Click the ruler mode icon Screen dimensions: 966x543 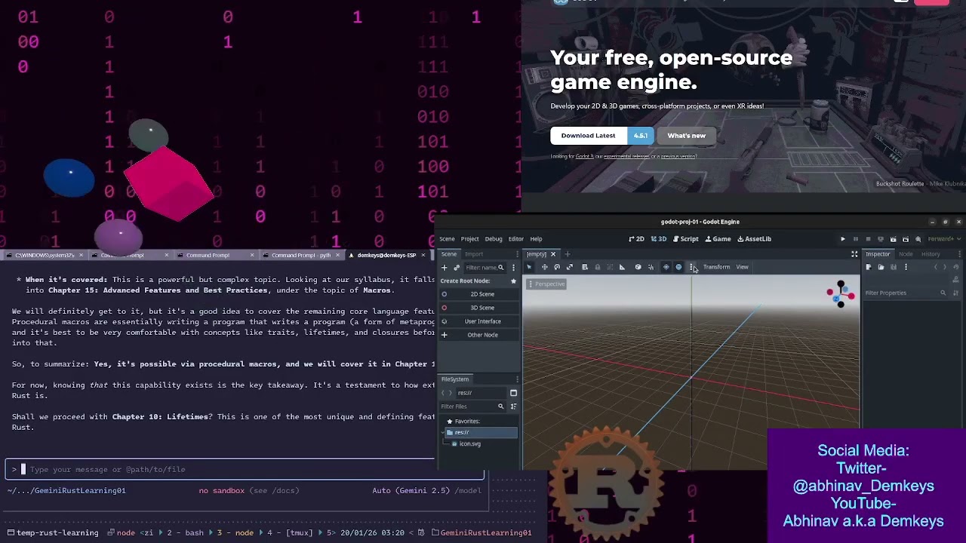coord(622,267)
